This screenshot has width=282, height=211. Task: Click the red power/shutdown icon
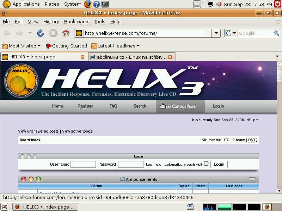[x=278, y=4]
